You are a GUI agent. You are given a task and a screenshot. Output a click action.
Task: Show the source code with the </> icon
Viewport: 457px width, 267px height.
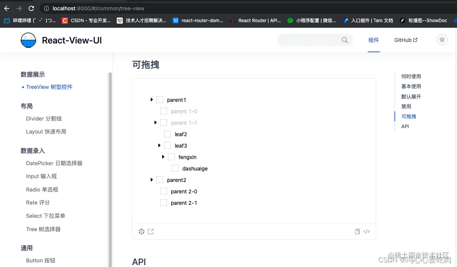[x=367, y=231]
